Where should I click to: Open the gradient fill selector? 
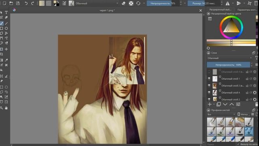click(x=42, y=3)
